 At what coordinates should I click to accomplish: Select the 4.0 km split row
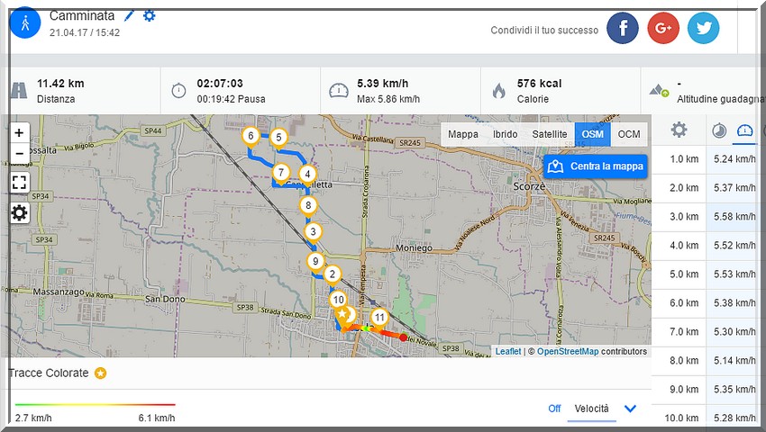click(x=708, y=246)
